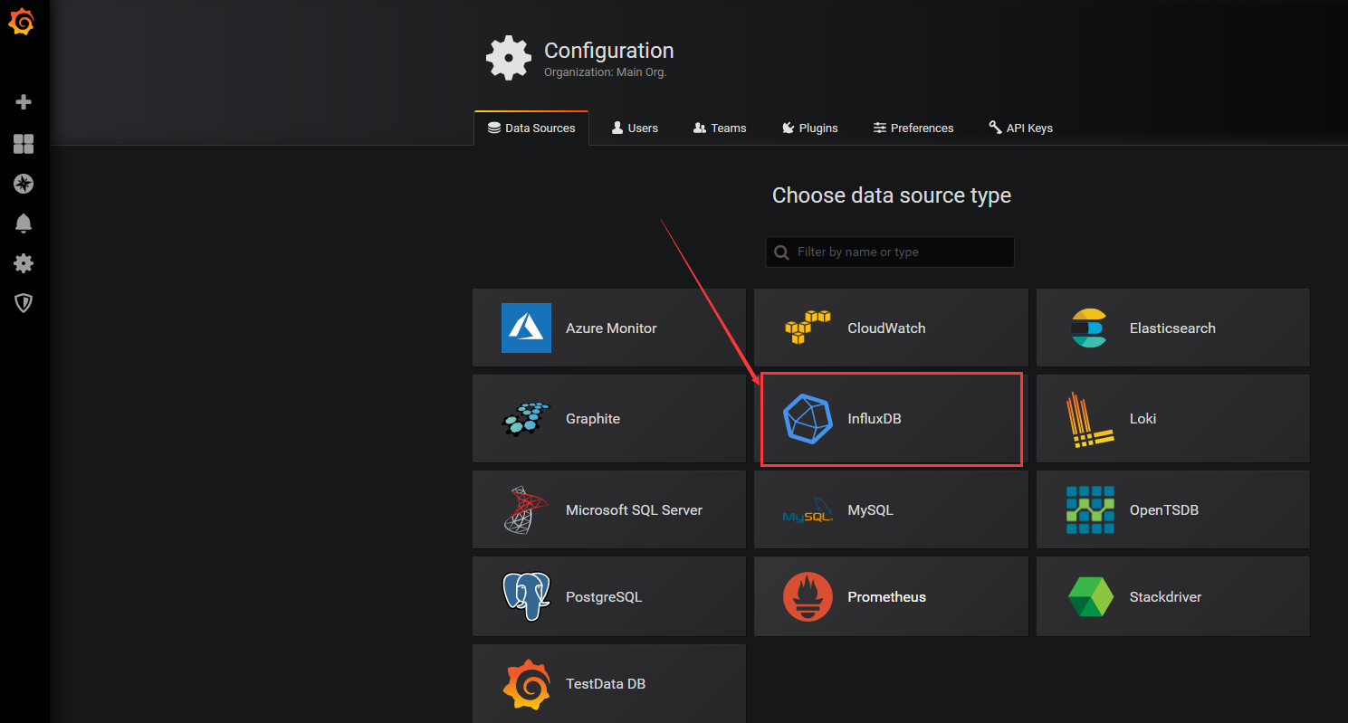This screenshot has width=1348, height=723.
Task: Select the Azure Monitor label
Action: [611, 328]
